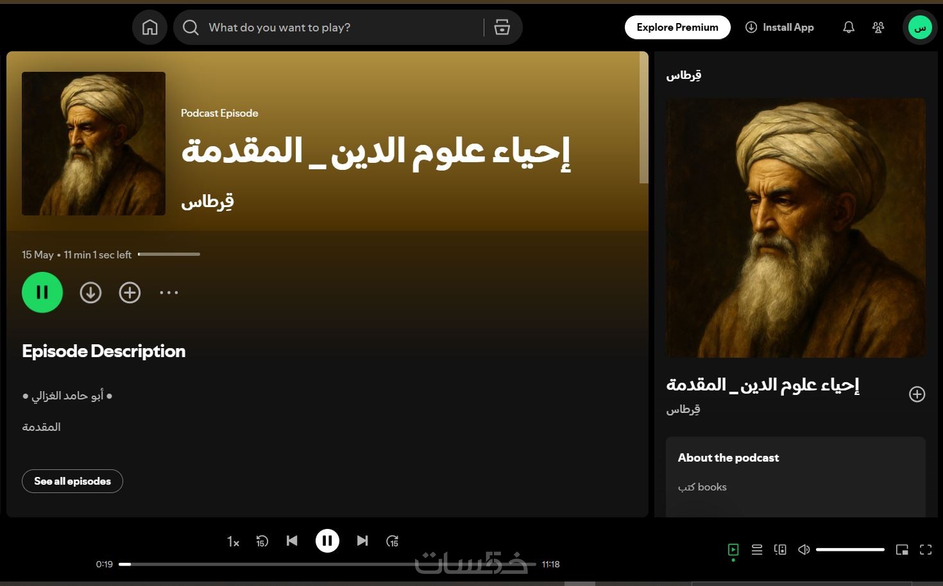943x586 pixels.
Task: Open the play queue
Action: point(757,549)
